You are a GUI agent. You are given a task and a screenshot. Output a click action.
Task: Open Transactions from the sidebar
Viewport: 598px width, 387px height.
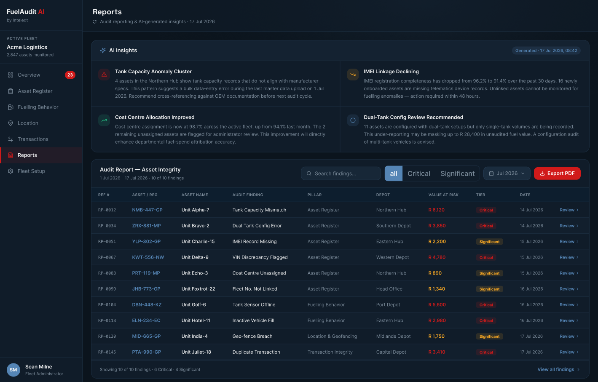click(41, 139)
